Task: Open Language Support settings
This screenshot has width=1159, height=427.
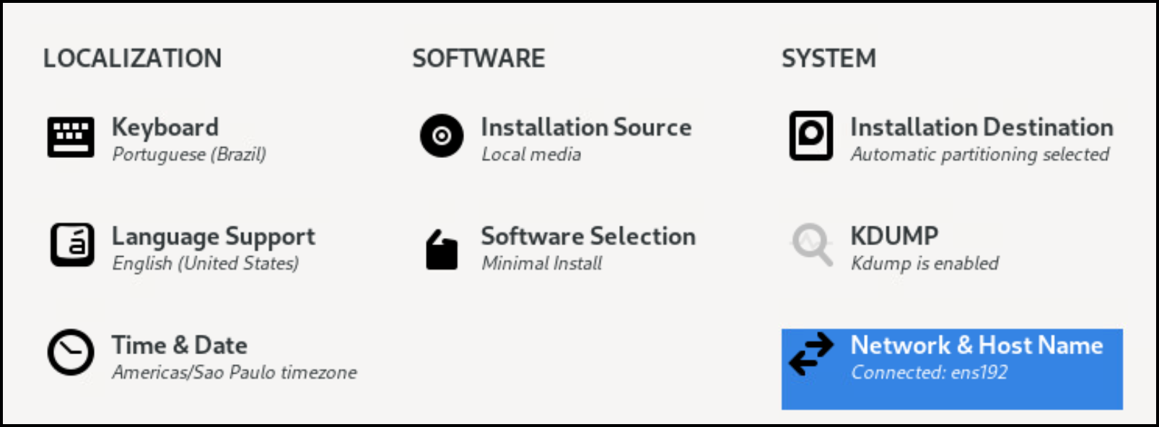Action: [x=214, y=236]
